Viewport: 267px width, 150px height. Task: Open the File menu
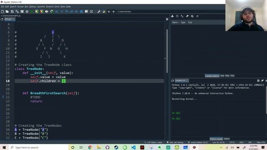3,7
